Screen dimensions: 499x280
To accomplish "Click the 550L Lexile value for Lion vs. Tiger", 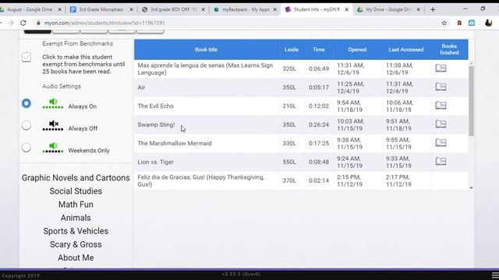I will [289, 162].
